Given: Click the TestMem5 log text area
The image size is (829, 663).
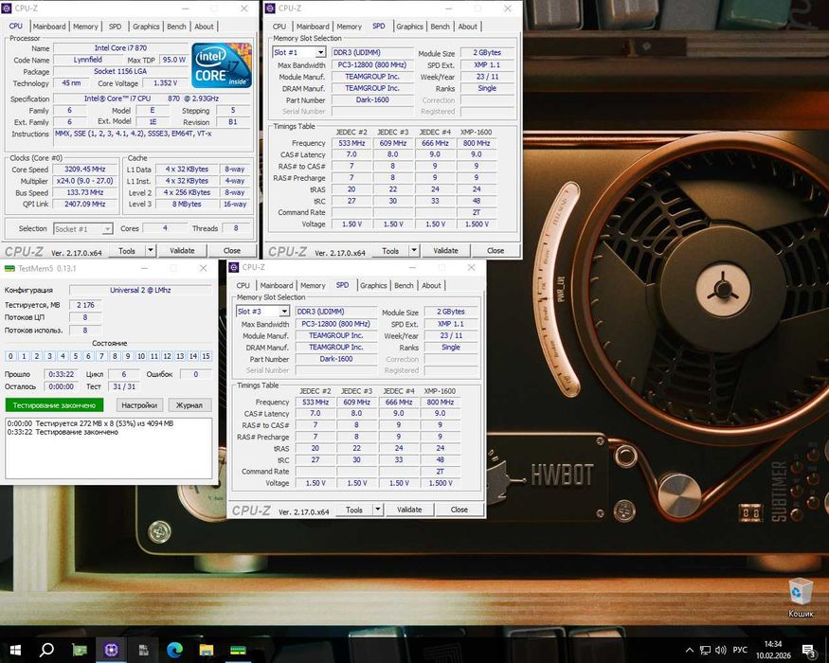Looking at the screenshot, I should (108, 448).
